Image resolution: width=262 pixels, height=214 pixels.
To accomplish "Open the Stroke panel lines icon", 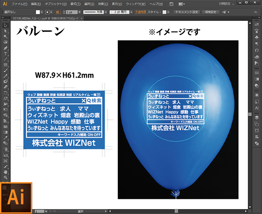I will (257, 72).
